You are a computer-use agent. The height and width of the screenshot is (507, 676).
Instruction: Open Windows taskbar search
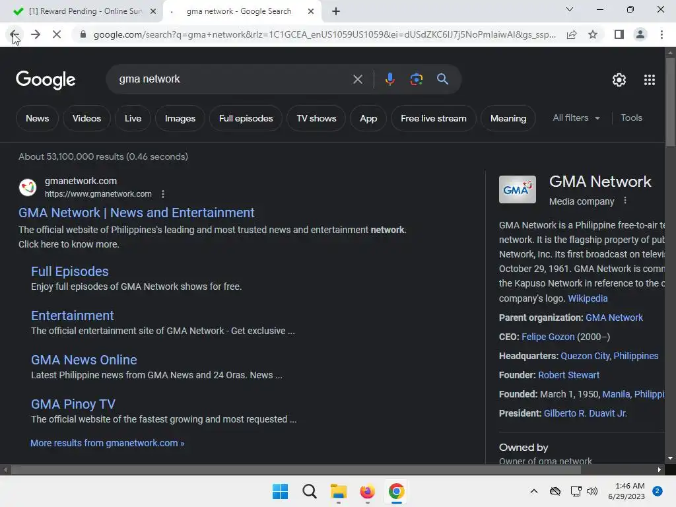(x=309, y=491)
